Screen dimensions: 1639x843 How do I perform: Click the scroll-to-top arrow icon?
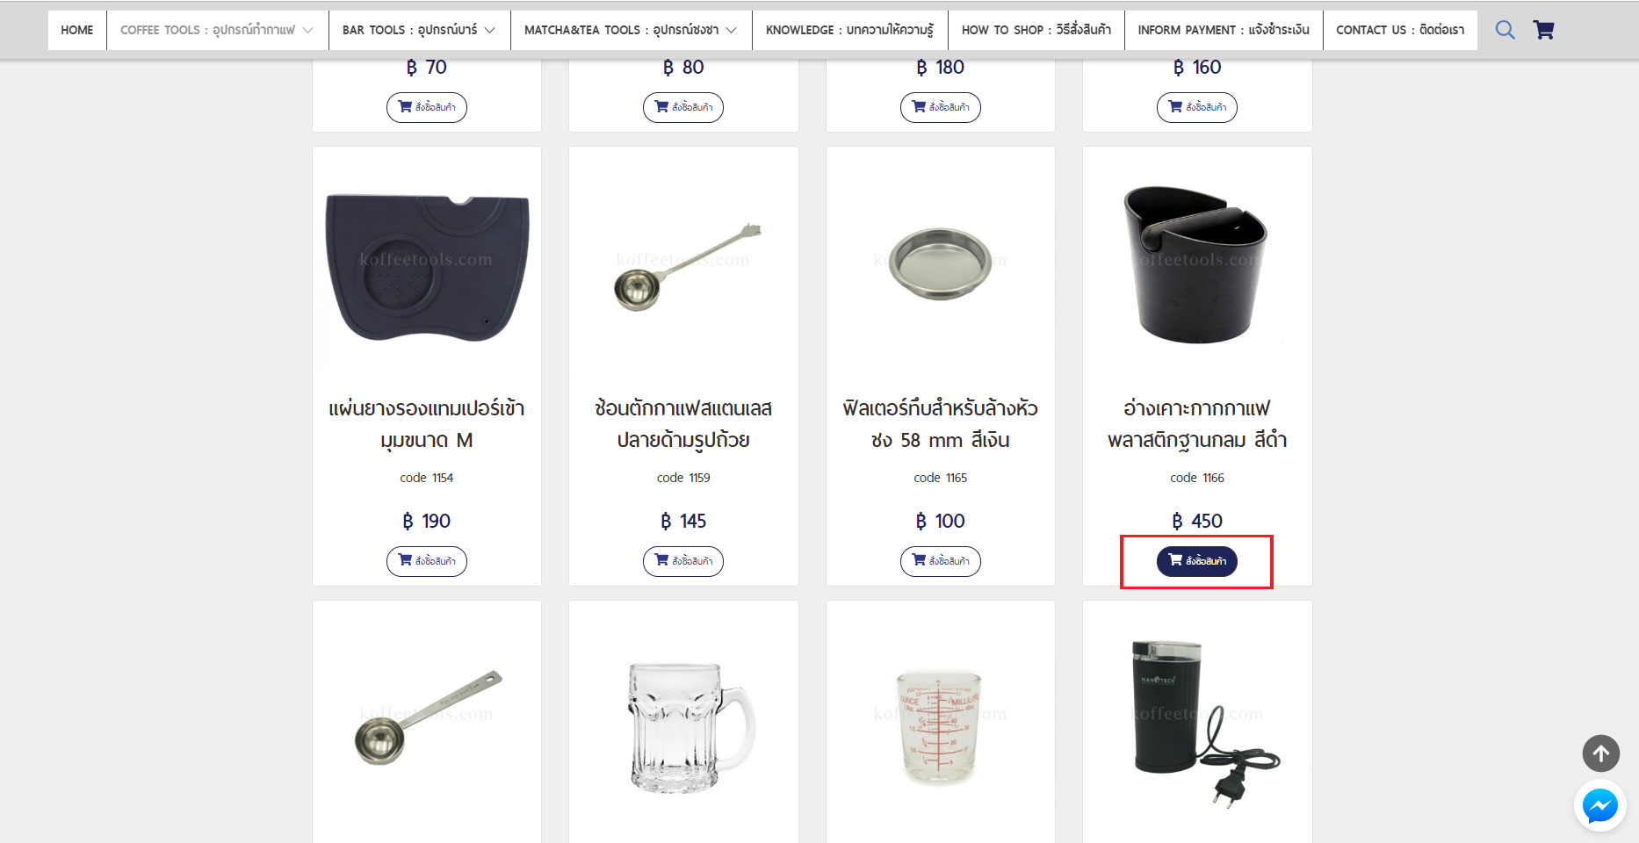point(1600,753)
